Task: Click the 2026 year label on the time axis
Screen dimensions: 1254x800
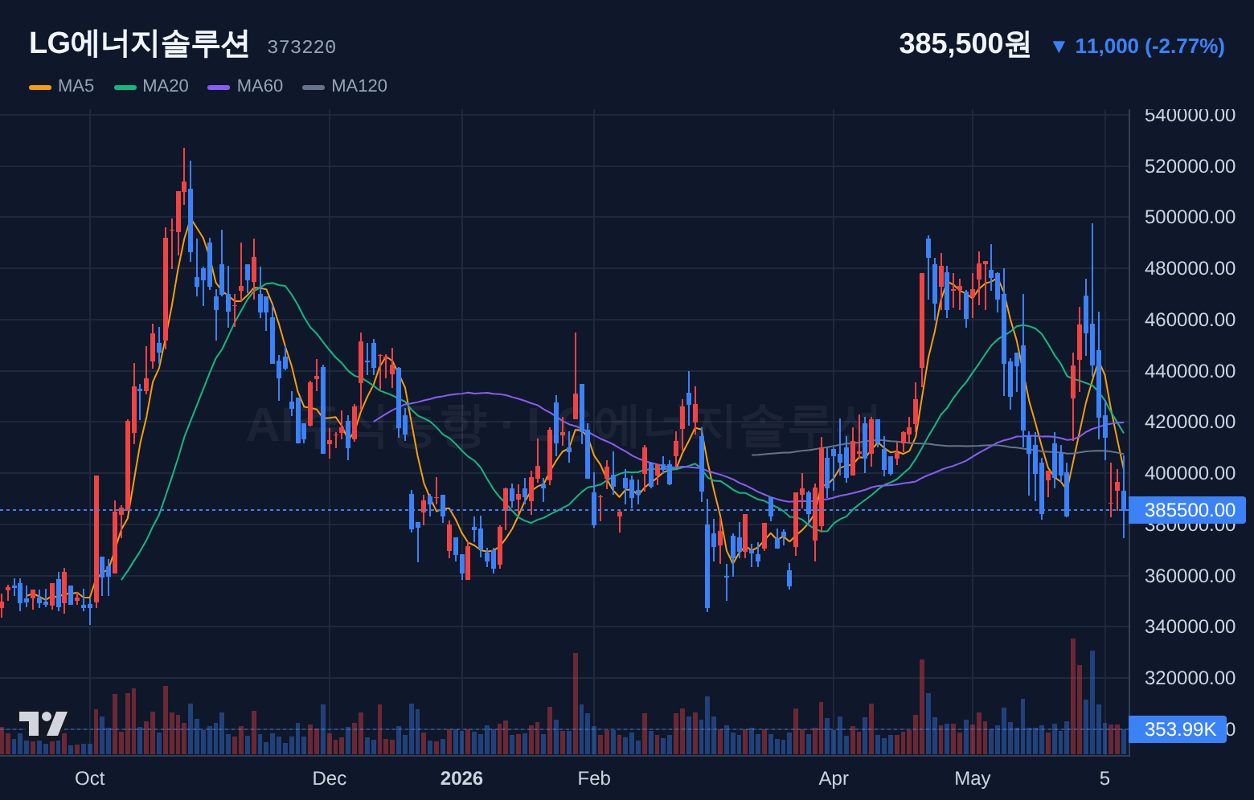Action: click(x=462, y=778)
